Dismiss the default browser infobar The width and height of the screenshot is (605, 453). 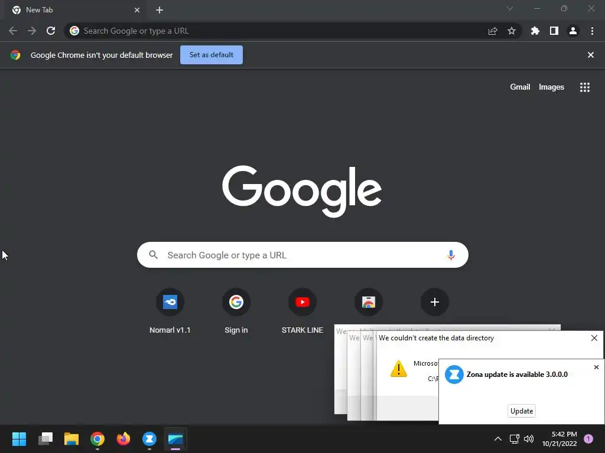click(x=591, y=55)
